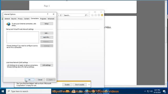Click the Internet Explorer refresh icon

tap(61, 15)
